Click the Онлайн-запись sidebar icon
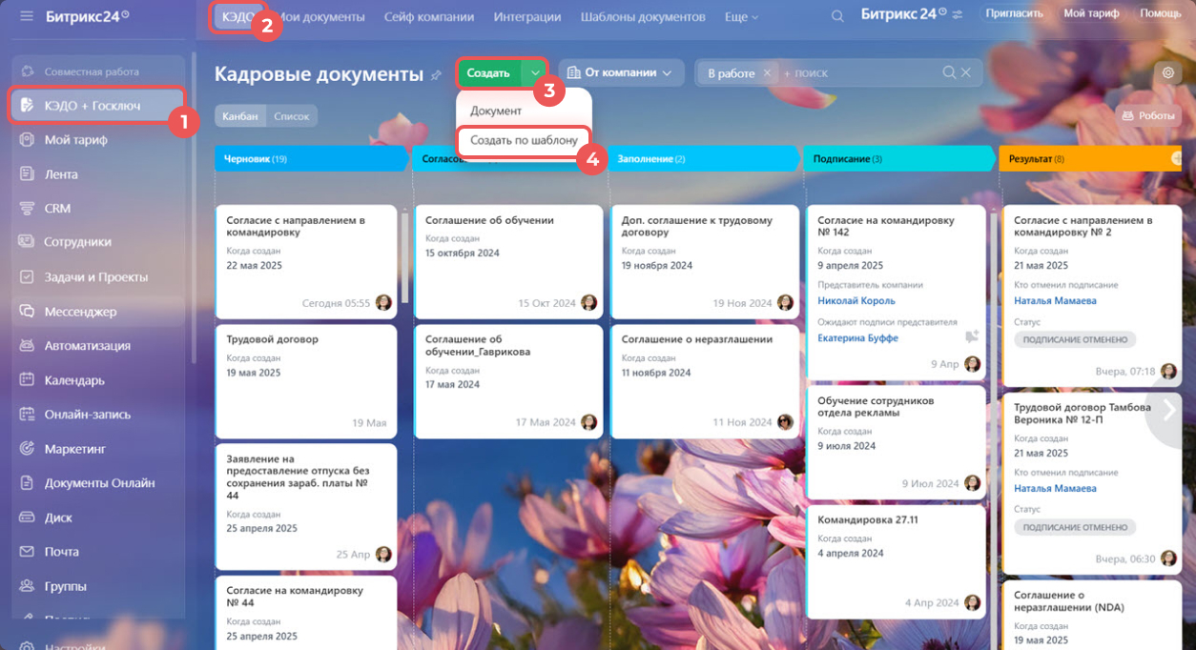The height and width of the screenshot is (650, 1196). tap(27, 415)
